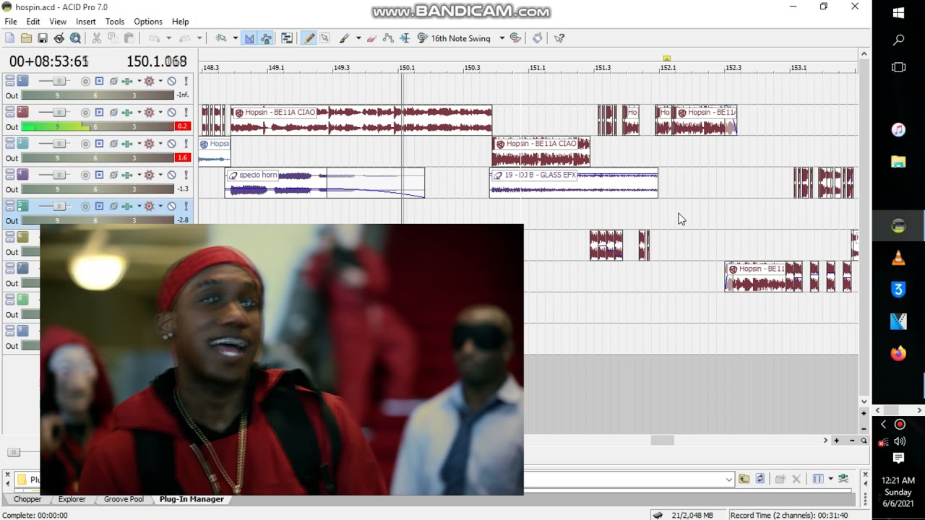Click the yellow marker above the ruler

pos(666,58)
